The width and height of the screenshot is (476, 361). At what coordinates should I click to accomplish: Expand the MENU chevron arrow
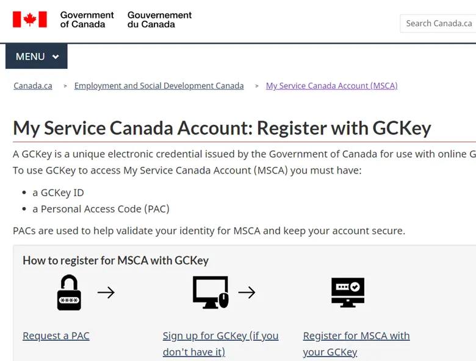[x=56, y=57]
